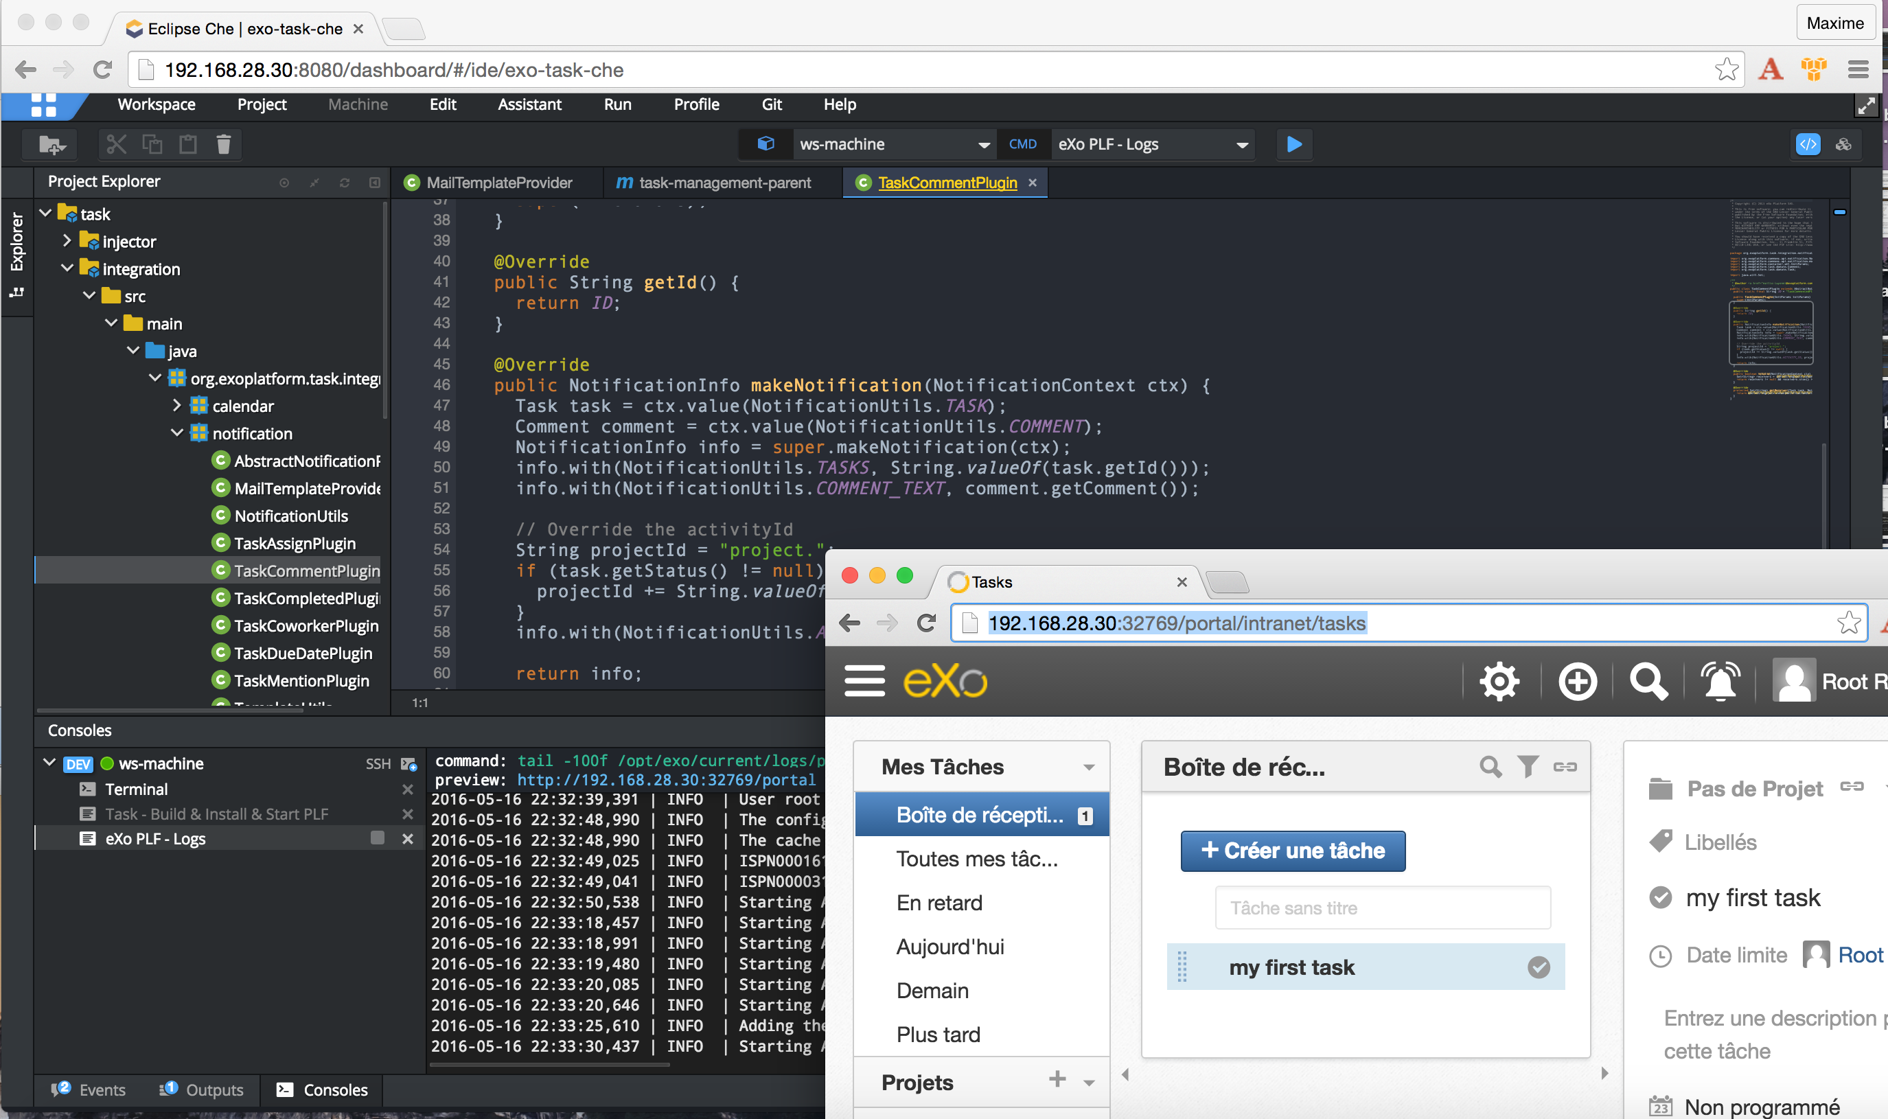Toggle complete check in task detail panel
This screenshot has height=1119, width=1888.
pyautogui.click(x=1660, y=897)
